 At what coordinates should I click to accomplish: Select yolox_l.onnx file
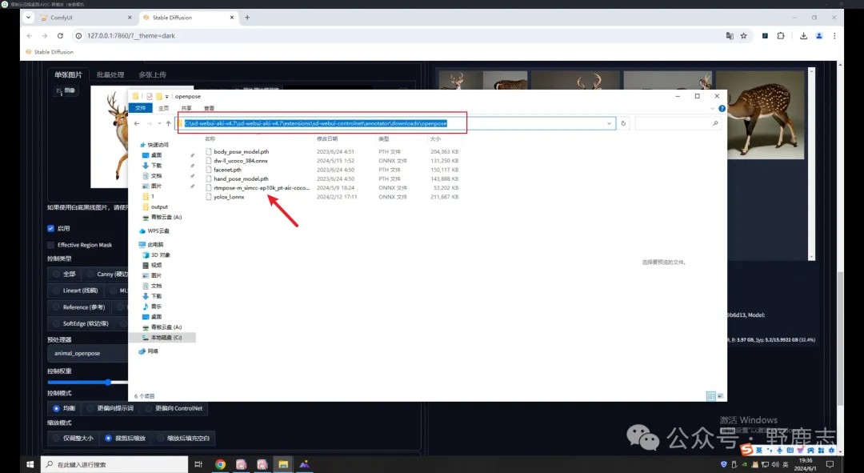pos(229,197)
